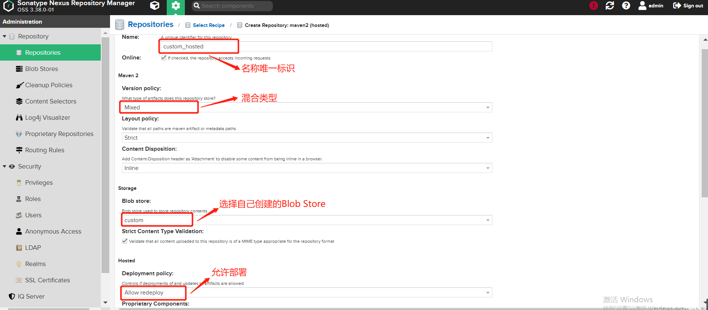Click the Realms shield icon

click(x=19, y=264)
